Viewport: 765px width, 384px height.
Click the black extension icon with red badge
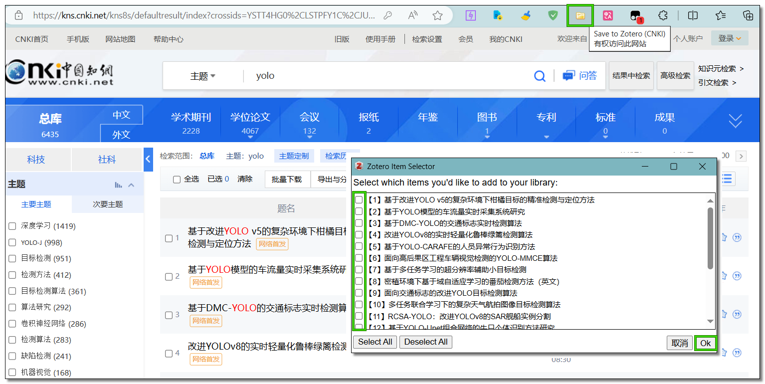click(635, 16)
